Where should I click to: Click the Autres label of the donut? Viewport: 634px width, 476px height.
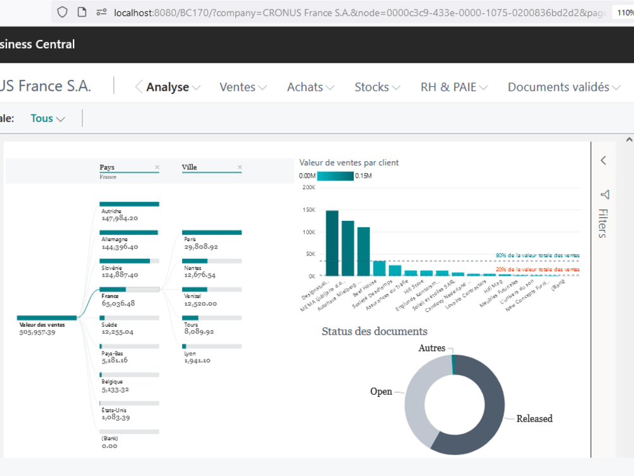pos(432,348)
